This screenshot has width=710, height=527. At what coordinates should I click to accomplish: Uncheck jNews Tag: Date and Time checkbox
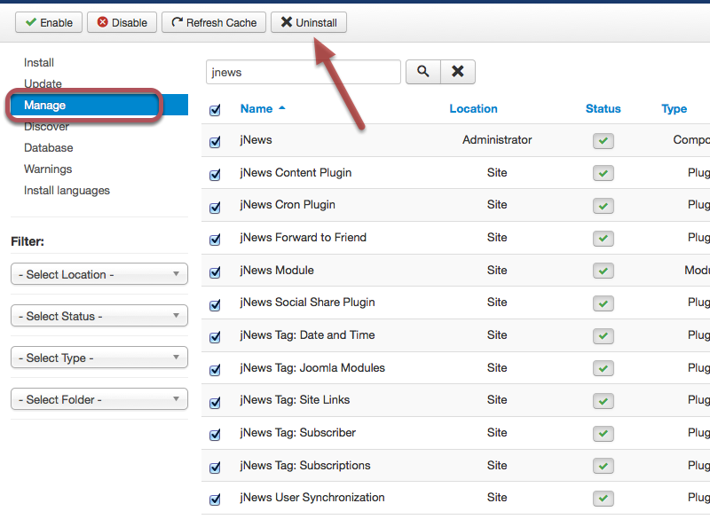(215, 337)
